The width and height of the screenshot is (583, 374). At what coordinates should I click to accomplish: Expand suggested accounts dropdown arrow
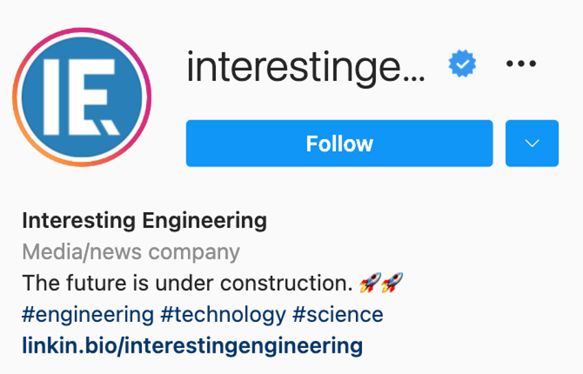(532, 143)
